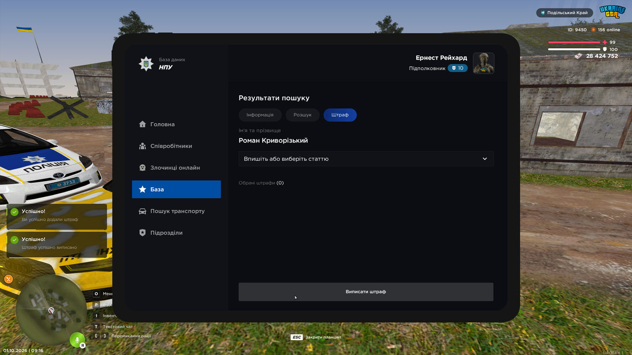
Task: Open Злочинці онлайн section
Action: (176, 168)
